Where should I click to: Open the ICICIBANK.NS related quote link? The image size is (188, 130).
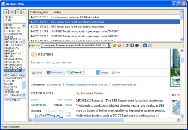pos(38,105)
